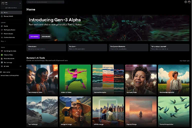Screen dimensions: 192x128
Task: Open the Video to Video tool thumbnail
Action: pyautogui.click(x=75, y=80)
